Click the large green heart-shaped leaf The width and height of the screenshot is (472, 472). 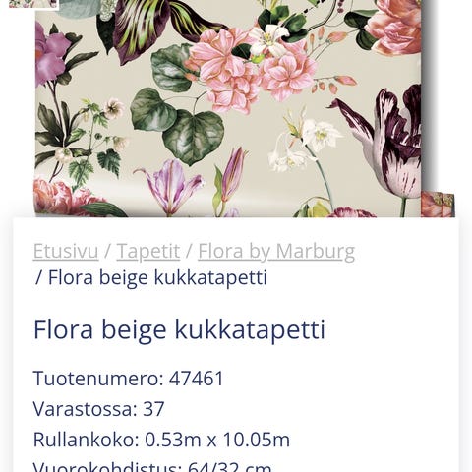pos(193,136)
